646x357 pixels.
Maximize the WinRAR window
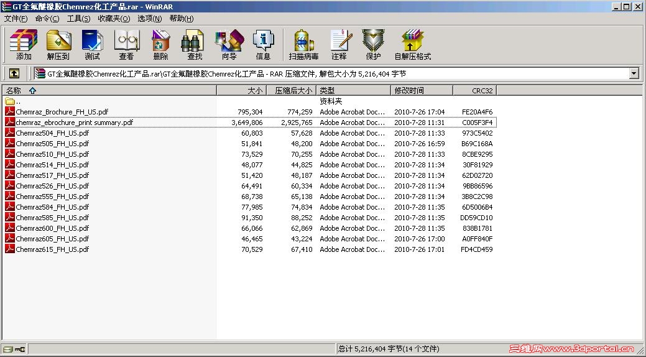[x=626, y=6]
